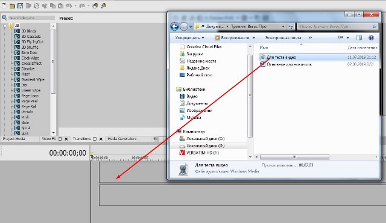Undo the last action in Vegas

click(69, 5)
